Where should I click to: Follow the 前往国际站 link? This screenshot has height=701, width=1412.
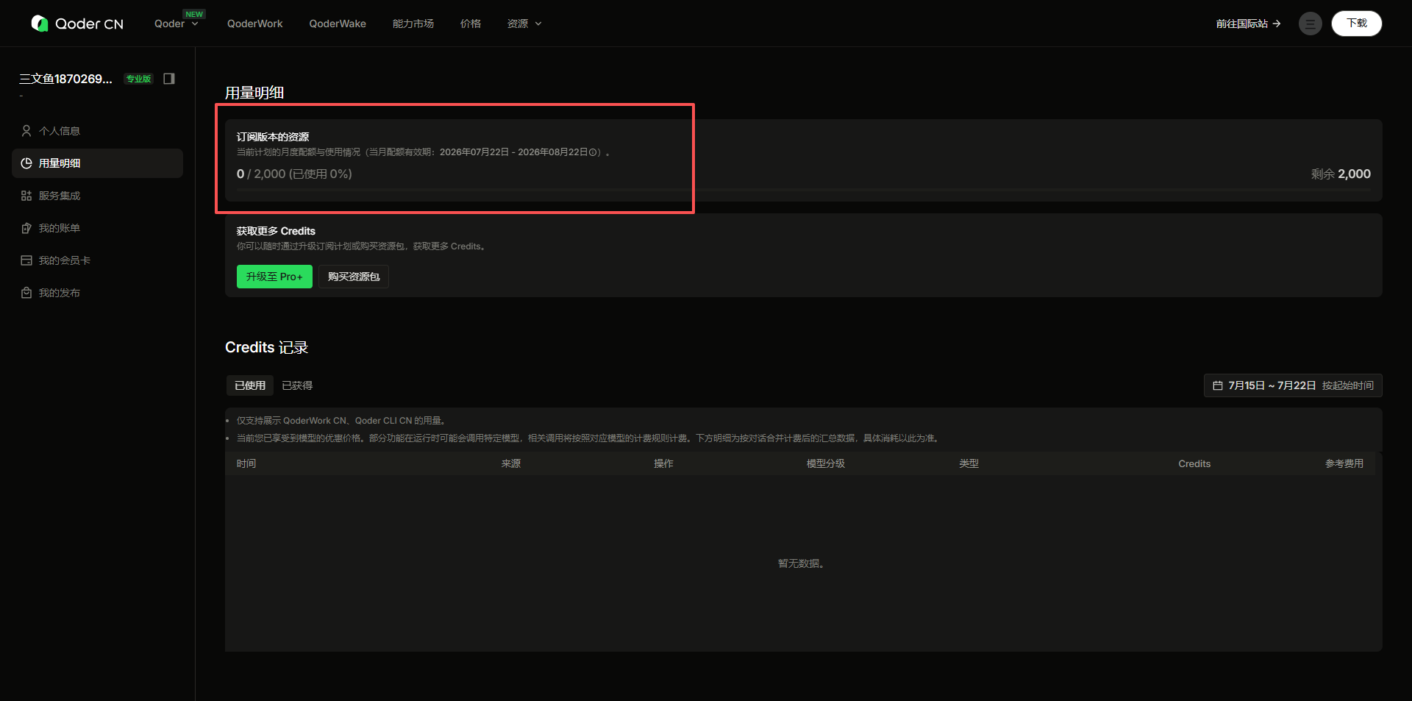[1248, 24]
